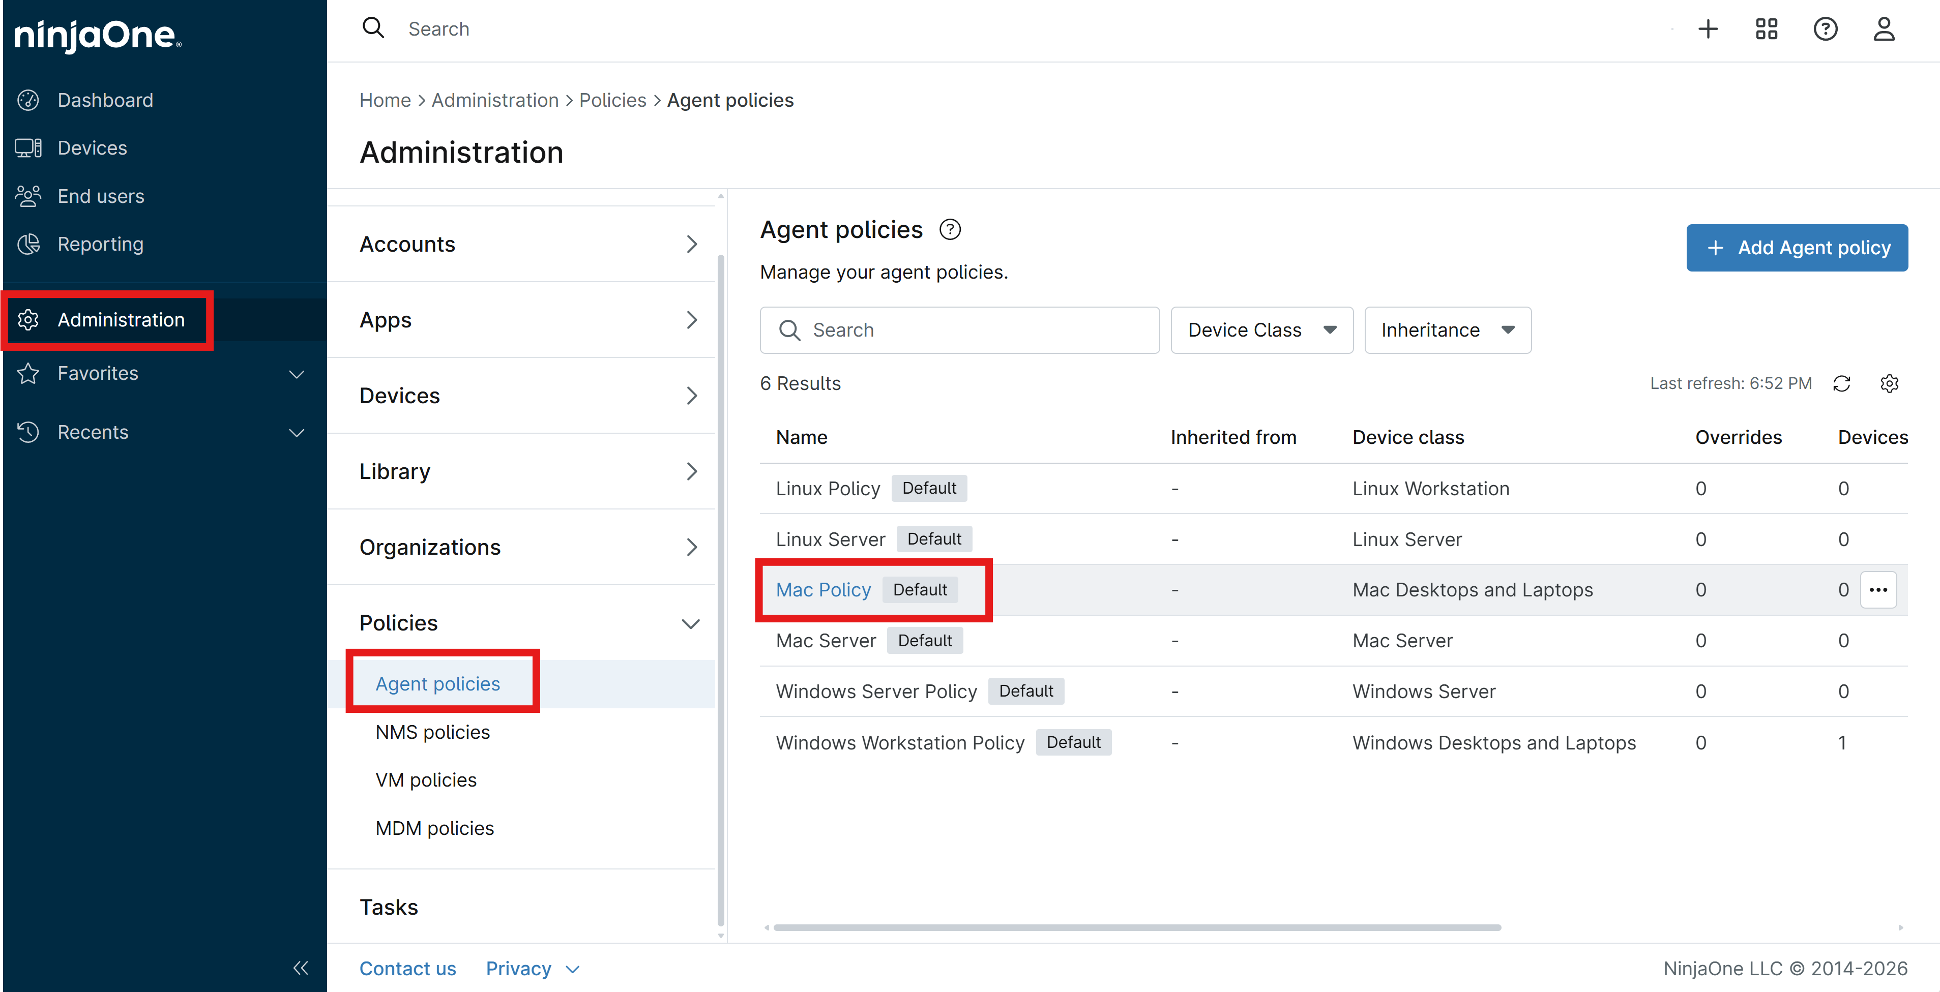
Task: Click the Administration gear icon in sidebar
Action: tap(28, 320)
